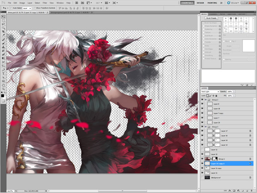The height and width of the screenshot is (193, 257).
Task: Click the create new layer icon
Action: [247, 191]
